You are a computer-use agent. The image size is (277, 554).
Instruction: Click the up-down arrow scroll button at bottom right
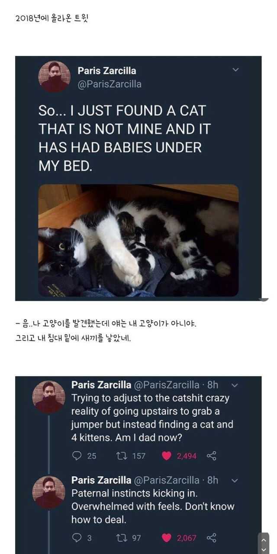point(264,543)
